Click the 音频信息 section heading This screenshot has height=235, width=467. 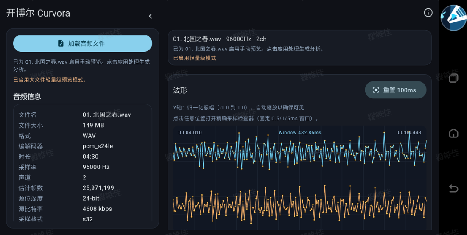pos(27,96)
